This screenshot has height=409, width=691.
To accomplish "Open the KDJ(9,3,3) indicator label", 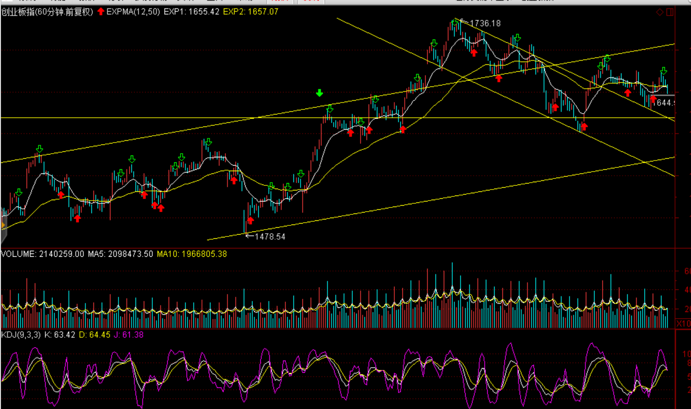I will click(21, 335).
